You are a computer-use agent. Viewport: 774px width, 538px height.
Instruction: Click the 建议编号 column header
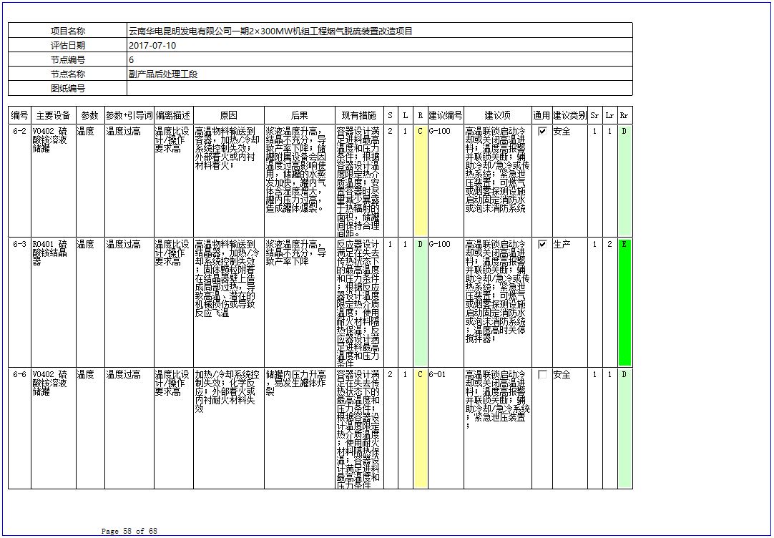coord(445,115)
